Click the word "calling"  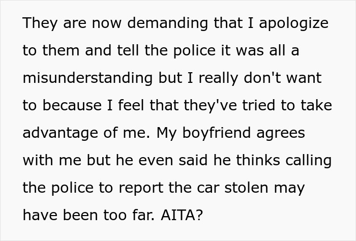pos(309,161)
